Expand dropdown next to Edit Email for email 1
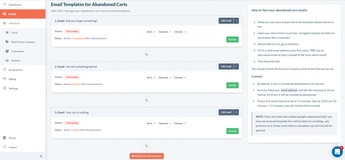 [x=236, y=21]
